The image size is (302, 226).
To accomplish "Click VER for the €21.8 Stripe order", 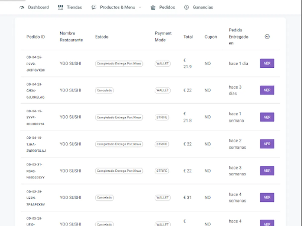I will point(267,117).
